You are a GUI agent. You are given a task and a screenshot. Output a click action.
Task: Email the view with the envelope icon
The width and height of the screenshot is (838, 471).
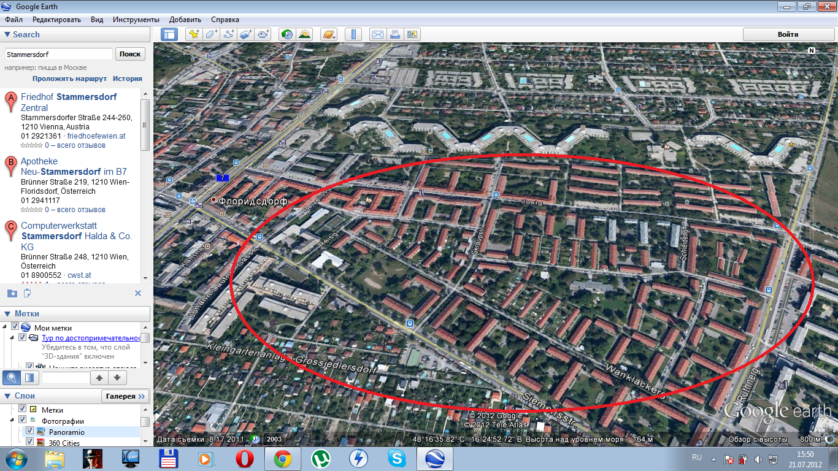[378, 34]
